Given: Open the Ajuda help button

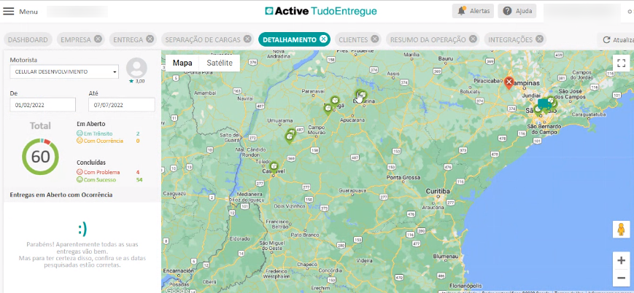Looking at the screenshot, I should [517, 12].
